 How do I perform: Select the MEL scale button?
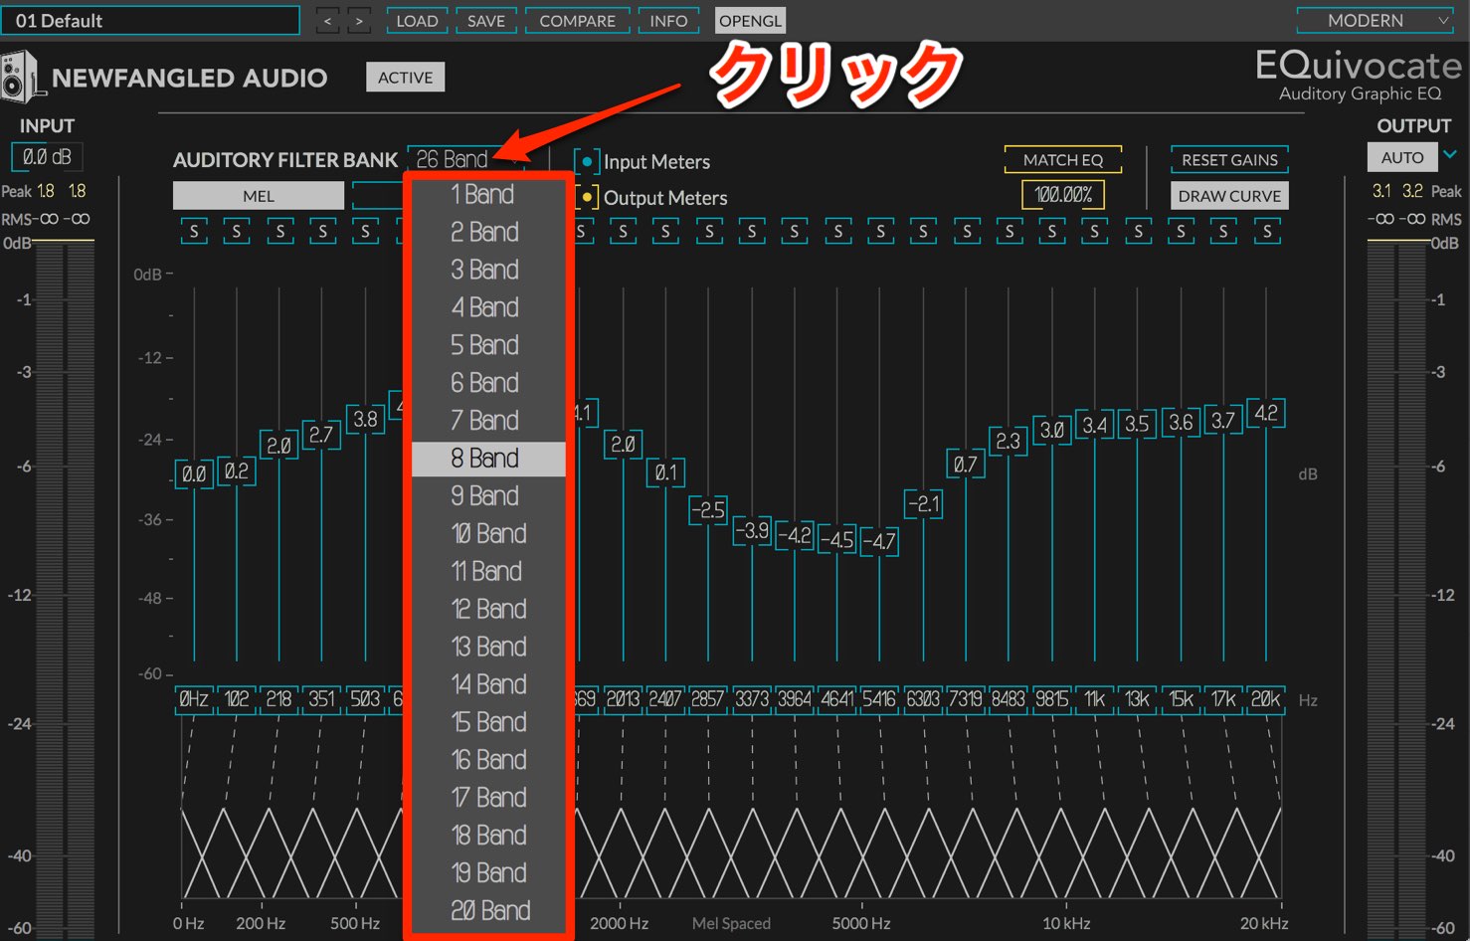click(x=259, y=196)
